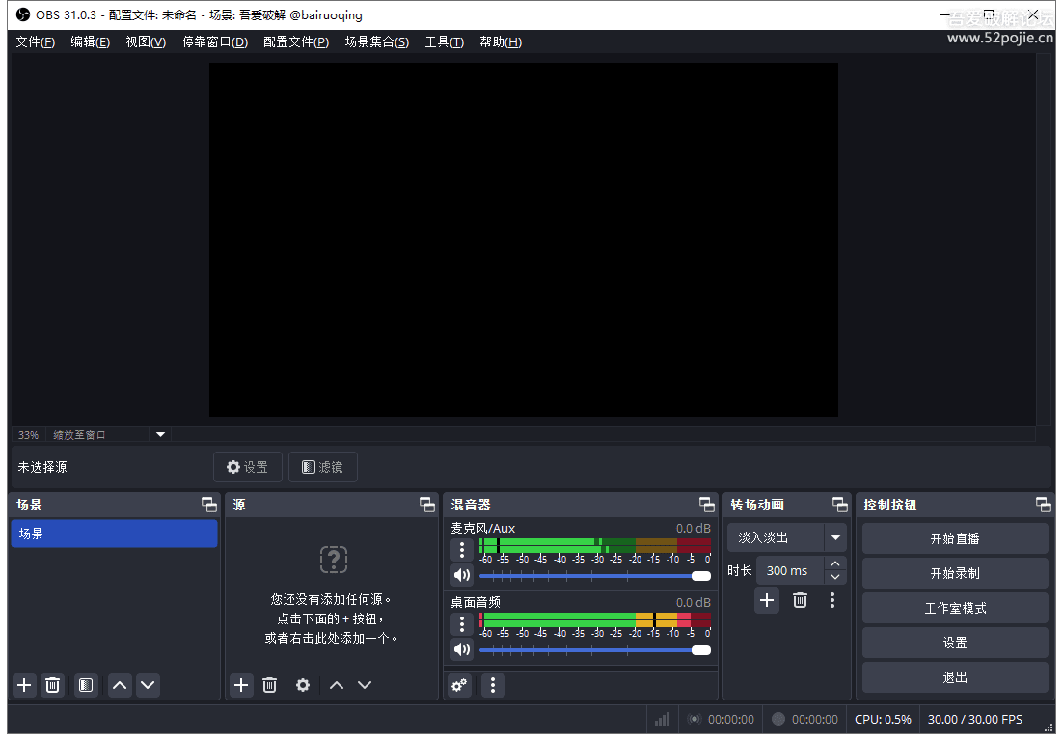Screen dimensions: 1063x741
Task: Open advanced audio properties gears icon
Action: [x=460, y=685]
